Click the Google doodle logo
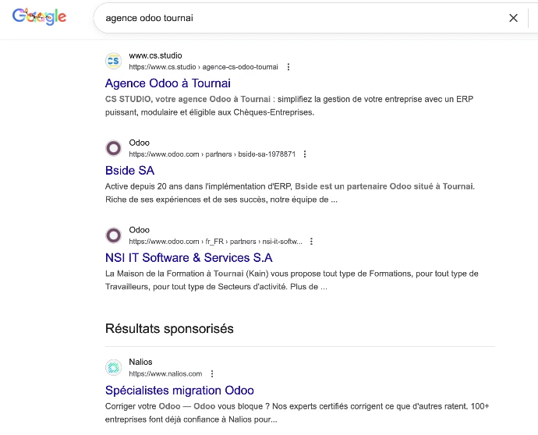Screen dimensions: 538x435 [x=40, y=17]
